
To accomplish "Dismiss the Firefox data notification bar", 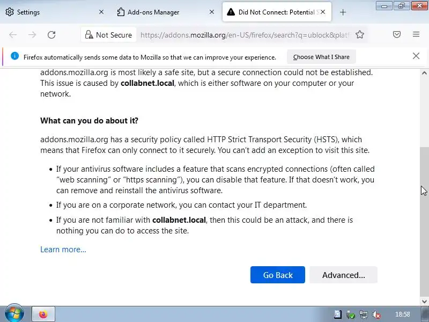I will 416,56.
